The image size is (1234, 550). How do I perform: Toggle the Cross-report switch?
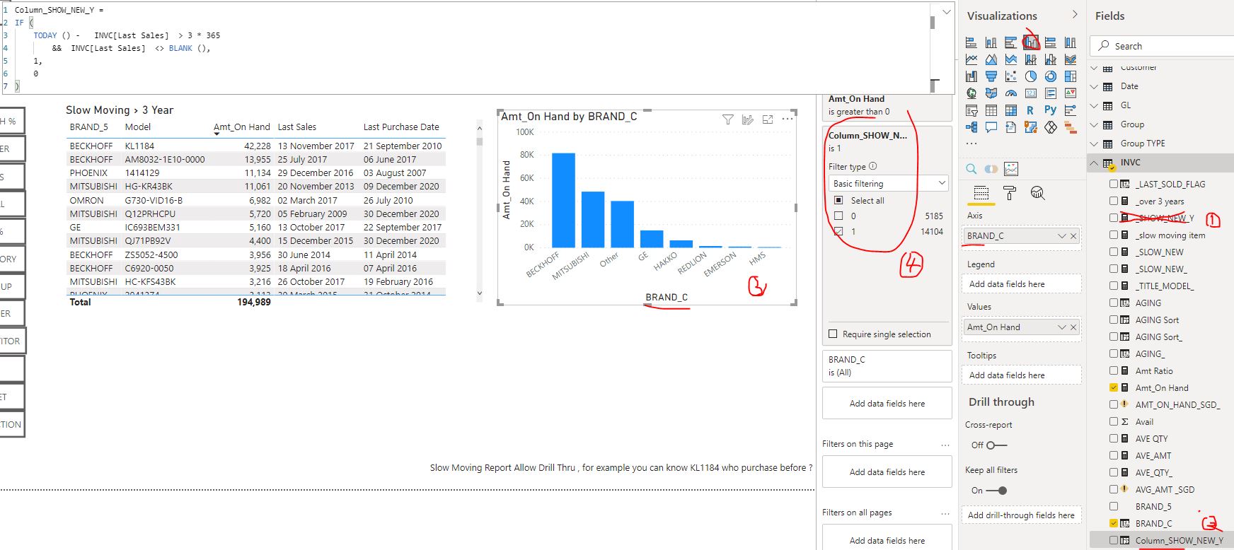[x=996, y=445]
